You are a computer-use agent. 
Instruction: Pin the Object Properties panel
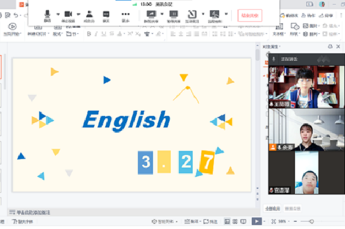click(330, 46)
